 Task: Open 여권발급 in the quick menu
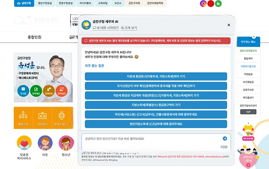point(248,74)
